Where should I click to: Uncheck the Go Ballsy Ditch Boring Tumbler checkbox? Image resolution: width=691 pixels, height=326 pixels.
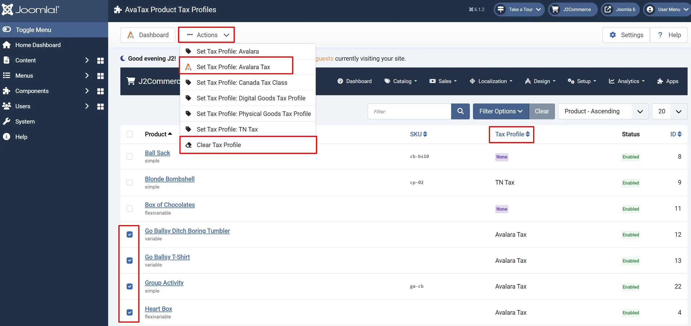(x=129, y=234)
